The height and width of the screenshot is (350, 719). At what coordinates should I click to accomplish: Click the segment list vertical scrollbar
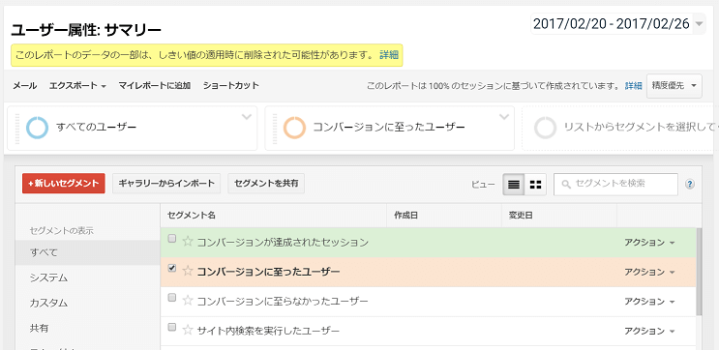699,272
